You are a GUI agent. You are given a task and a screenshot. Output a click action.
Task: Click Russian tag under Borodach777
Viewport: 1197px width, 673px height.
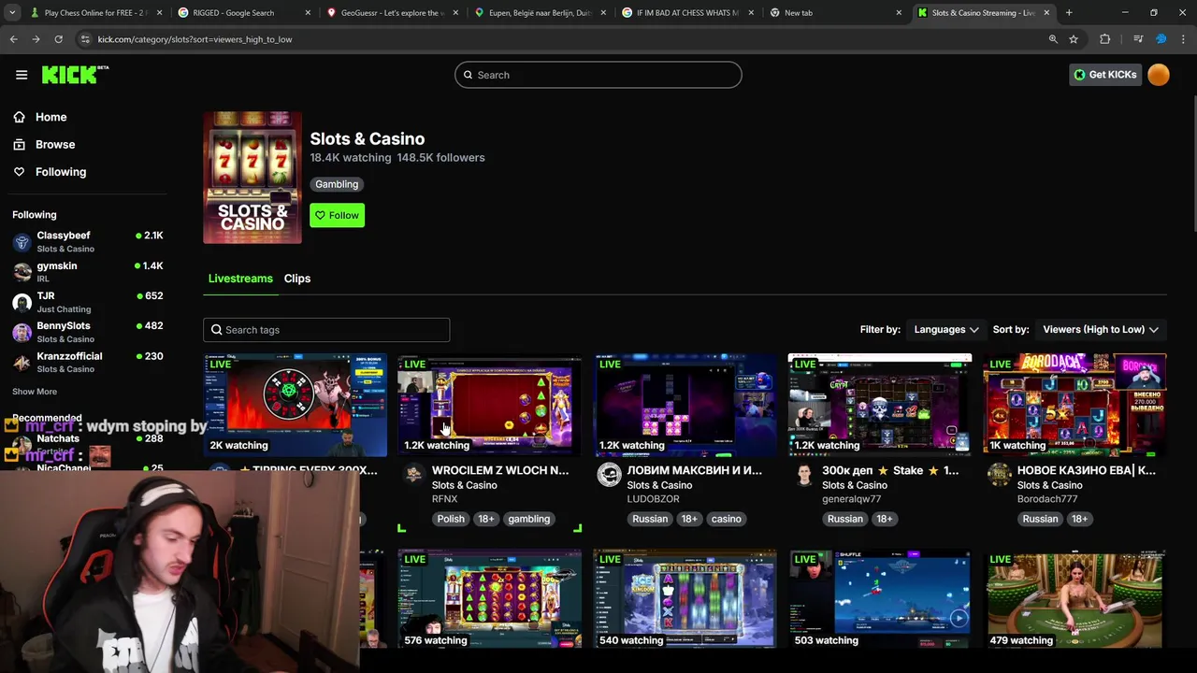coord(1040,519)
